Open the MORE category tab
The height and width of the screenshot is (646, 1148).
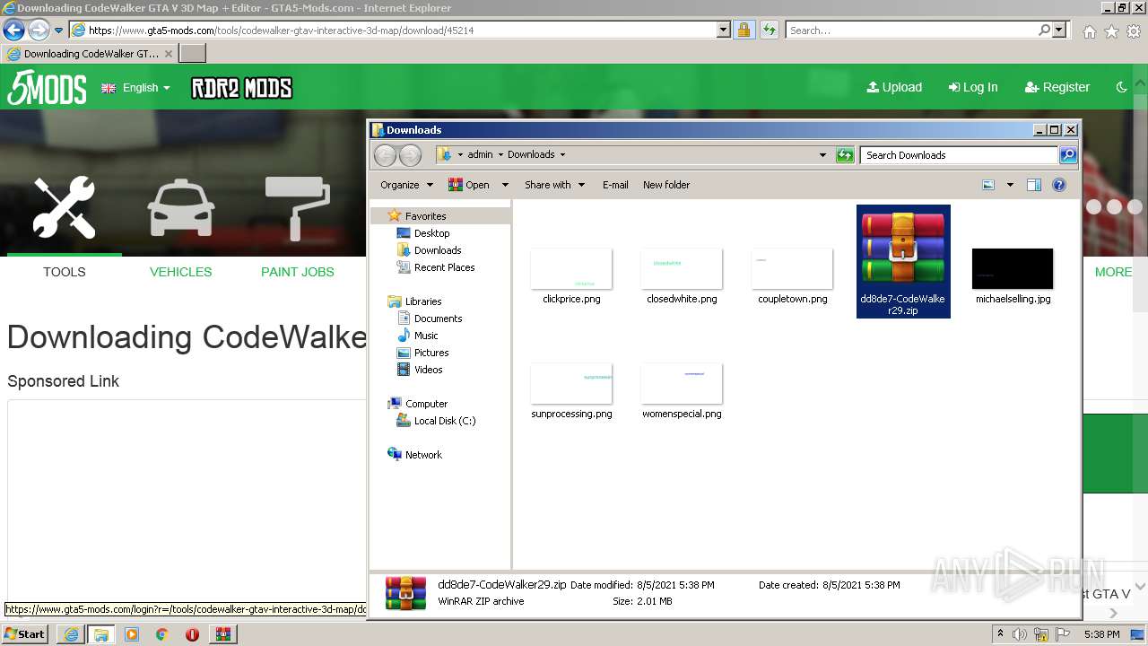(1113, 272)
